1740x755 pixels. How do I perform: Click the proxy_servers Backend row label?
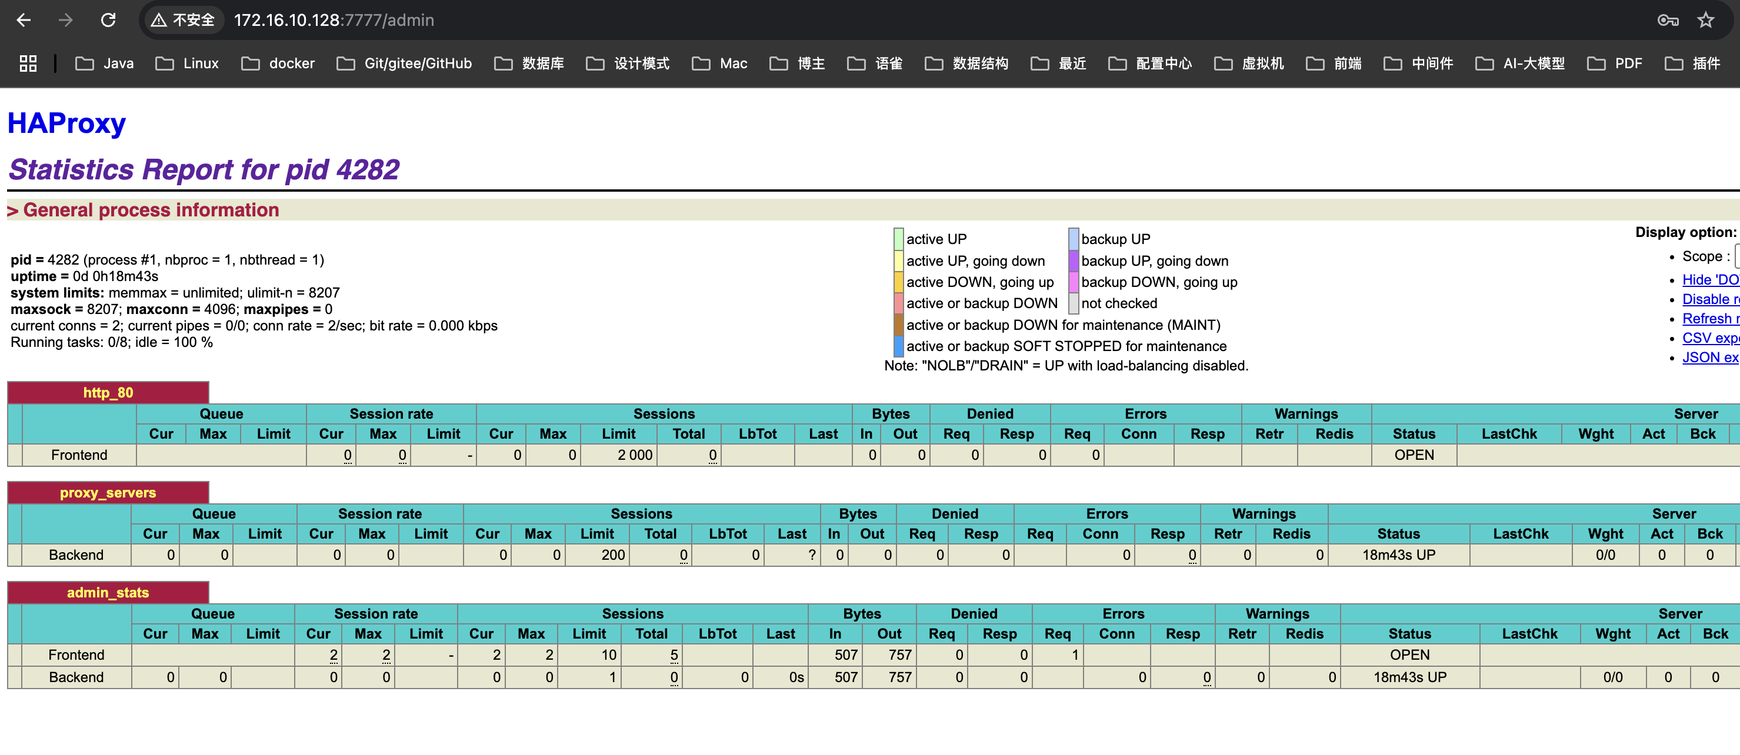[x=76, y=555]
